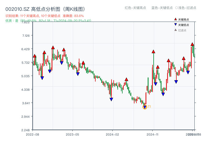Select blue low marker near 5.1 after 2023-05
The width and height of the screenshot is (216, 162).
[x=78, y=74]
